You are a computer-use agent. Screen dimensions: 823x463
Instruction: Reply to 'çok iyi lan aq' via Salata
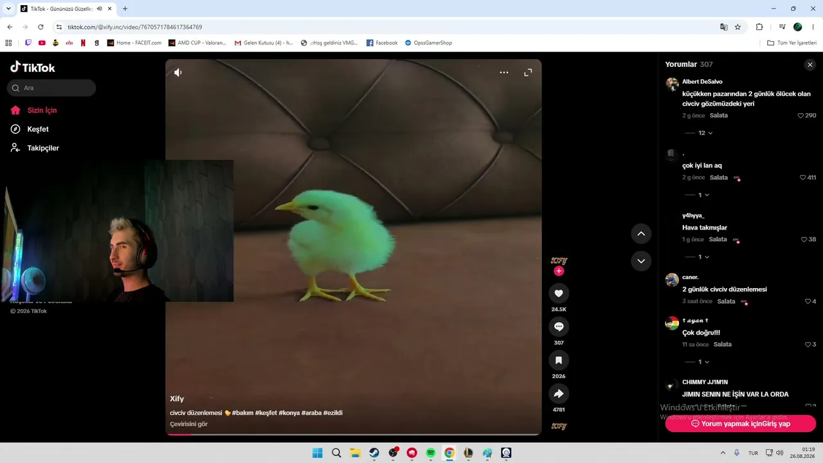pos(719,177)
